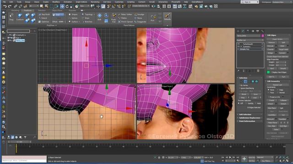Collapse the Selection rollout
The image size is (293, 164).
[250, 78]
